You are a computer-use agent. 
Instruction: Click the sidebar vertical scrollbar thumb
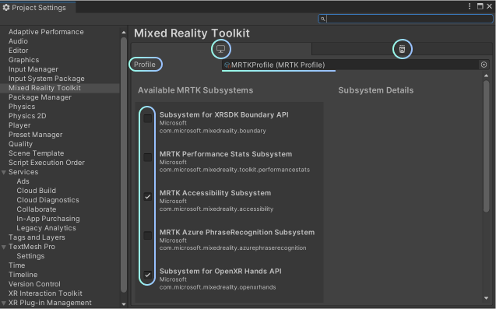pos(124,164)
